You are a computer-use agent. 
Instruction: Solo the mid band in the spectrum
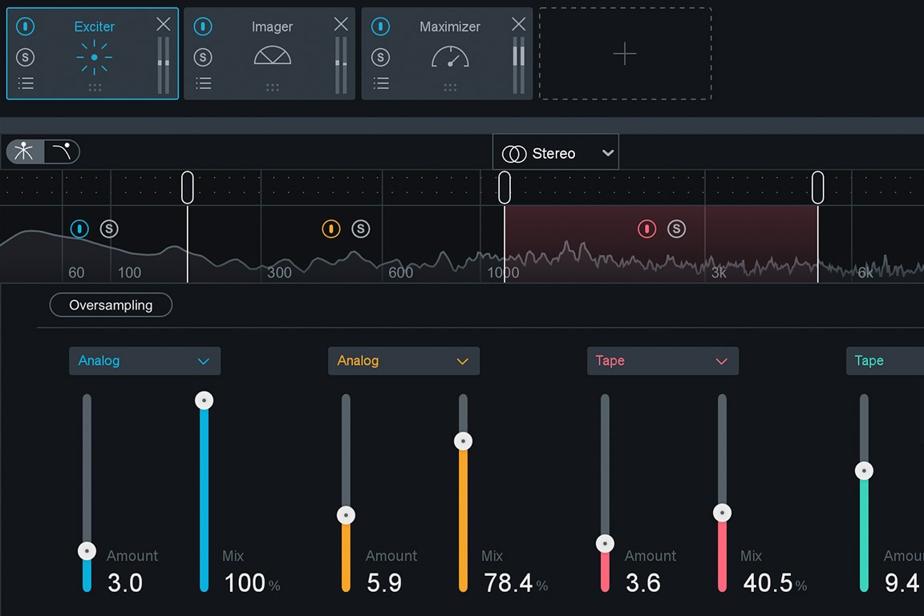(x=361, y=229)
